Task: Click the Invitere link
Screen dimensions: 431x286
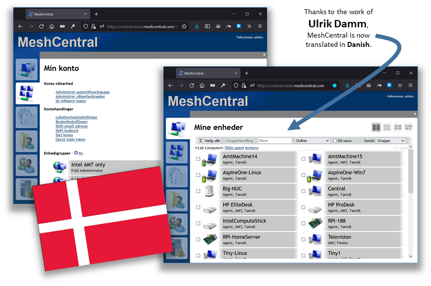Action: coord(252,148)
